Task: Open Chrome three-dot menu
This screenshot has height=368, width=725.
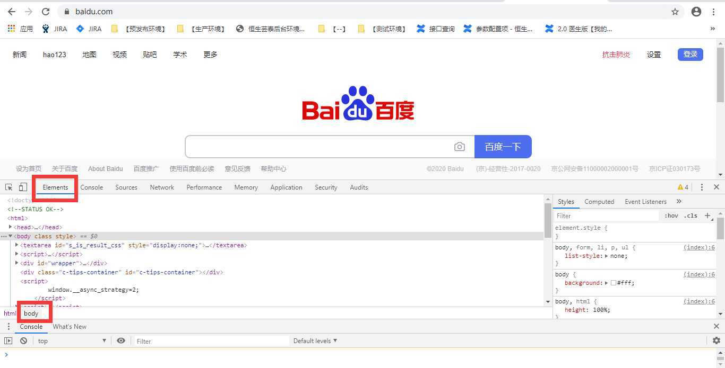Action: point(714,12)
